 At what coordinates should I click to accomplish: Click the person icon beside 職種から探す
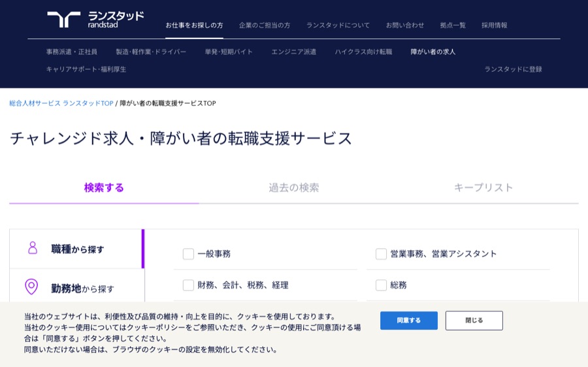coord(33,247)
